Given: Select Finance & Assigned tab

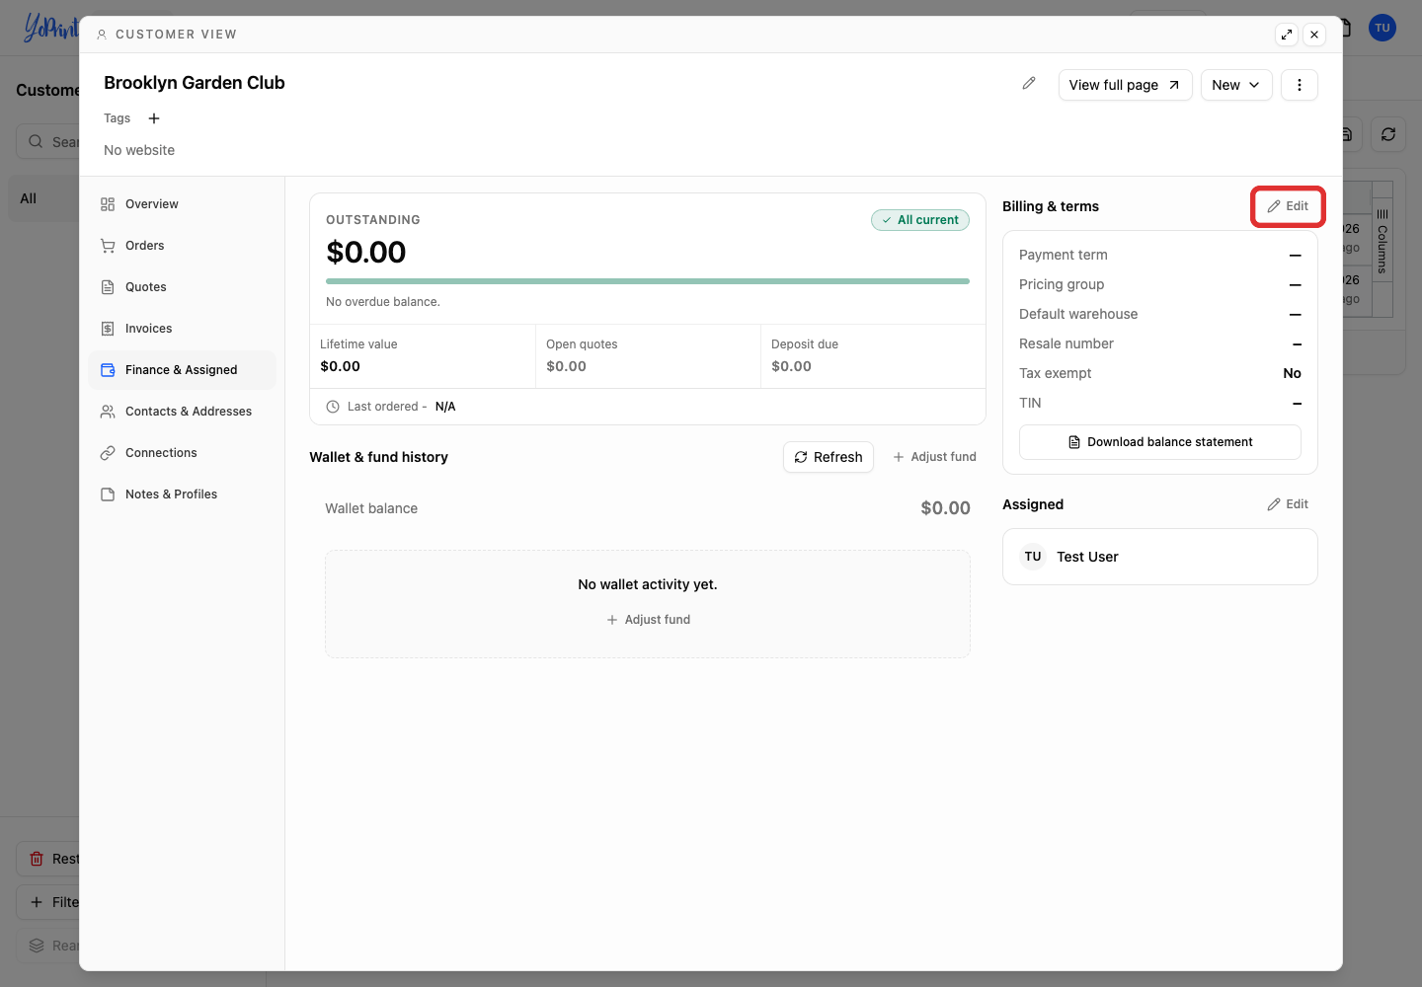Looking at the screenshot, I should coord(182,370).
